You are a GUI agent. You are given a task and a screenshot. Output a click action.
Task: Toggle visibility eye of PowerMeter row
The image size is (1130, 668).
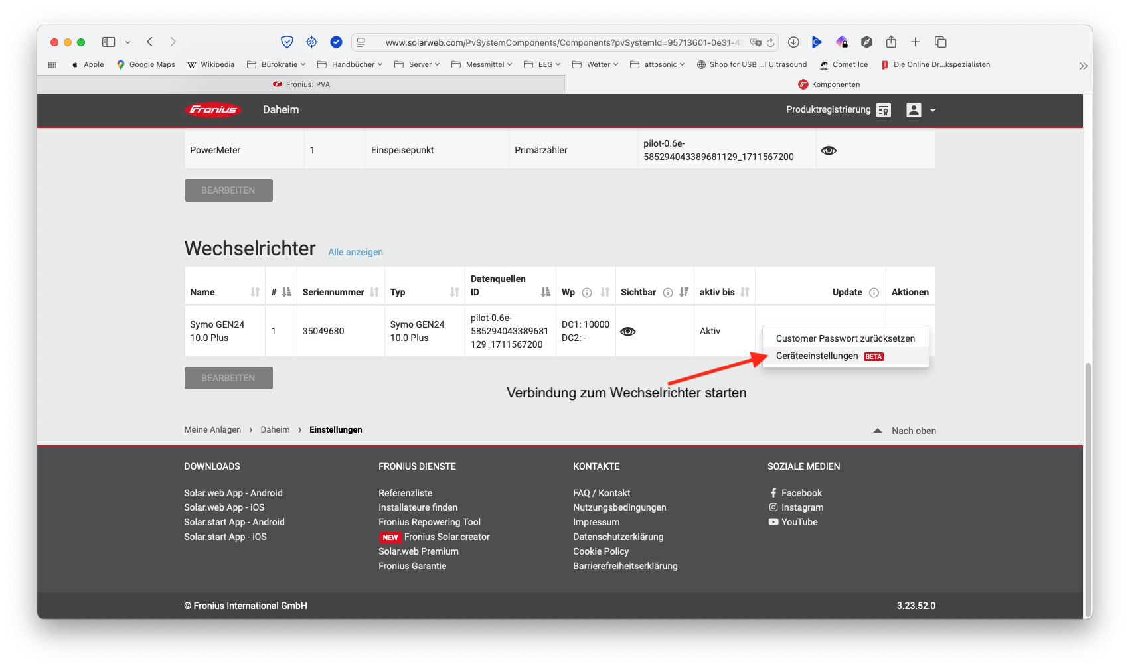tap(829, 151)
